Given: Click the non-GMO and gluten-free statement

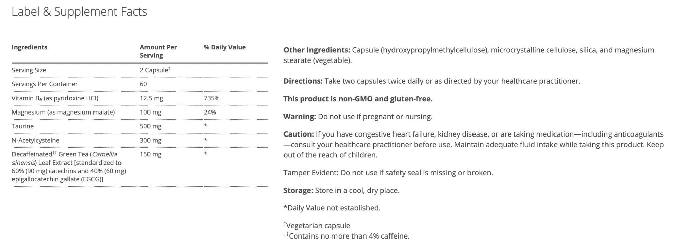Looking at the screenshot, I should pos(358,99).
